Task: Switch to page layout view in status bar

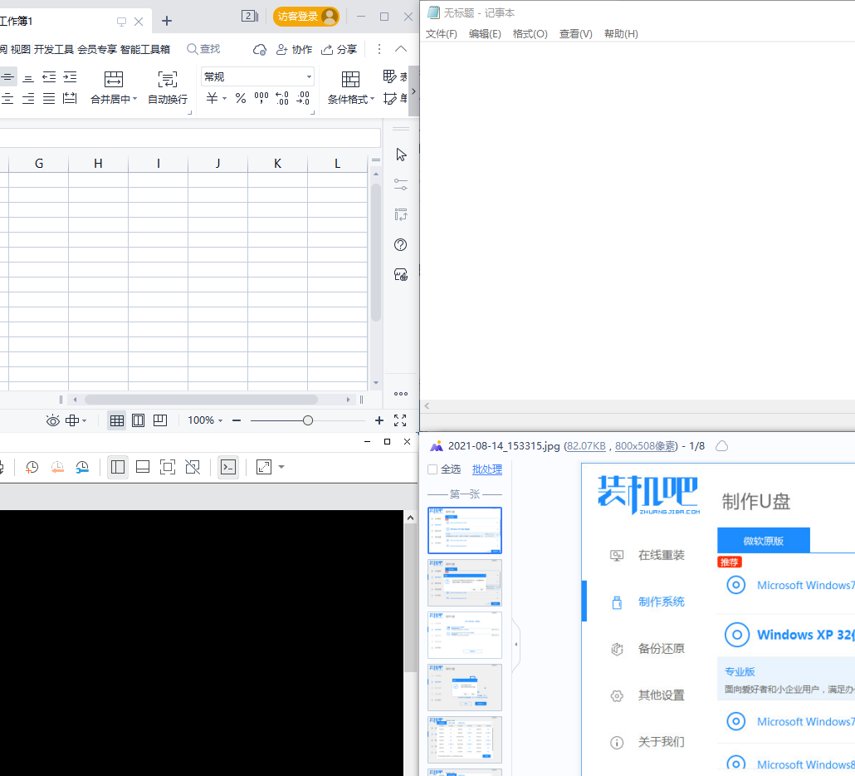Action: (x=139, y=420)
